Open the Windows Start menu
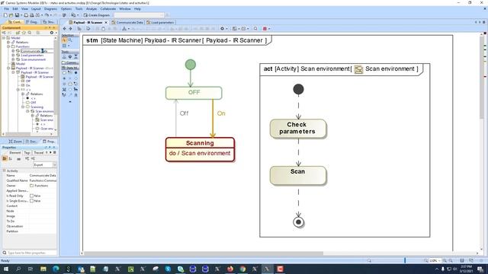 5,269
